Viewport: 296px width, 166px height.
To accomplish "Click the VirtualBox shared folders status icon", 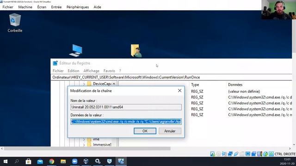I will pos(242,154).
